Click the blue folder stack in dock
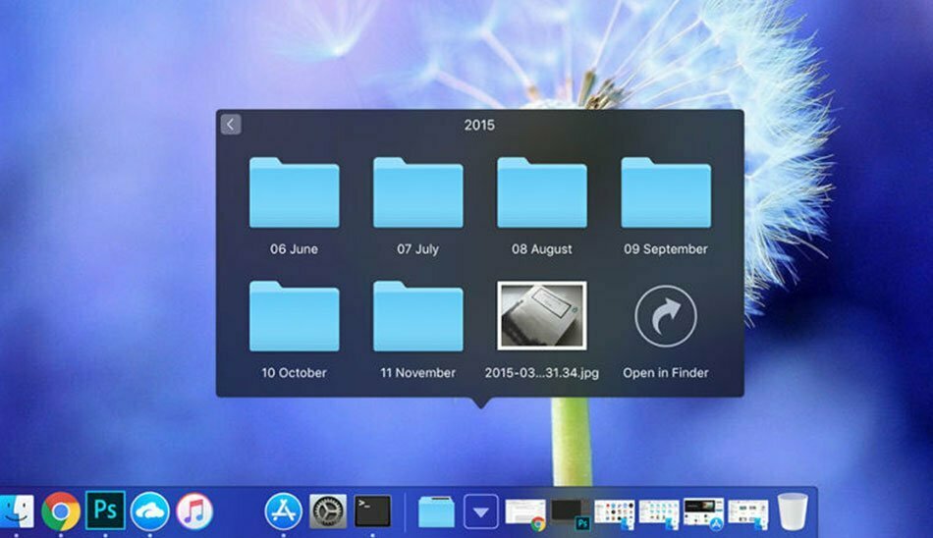933x538 pixels. [436, 511]
